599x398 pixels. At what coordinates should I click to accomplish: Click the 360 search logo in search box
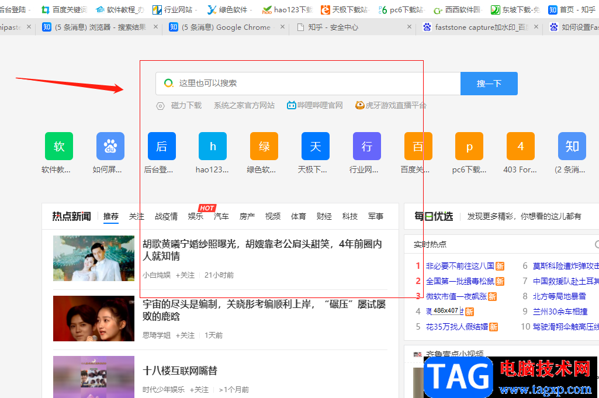[168, 83]
